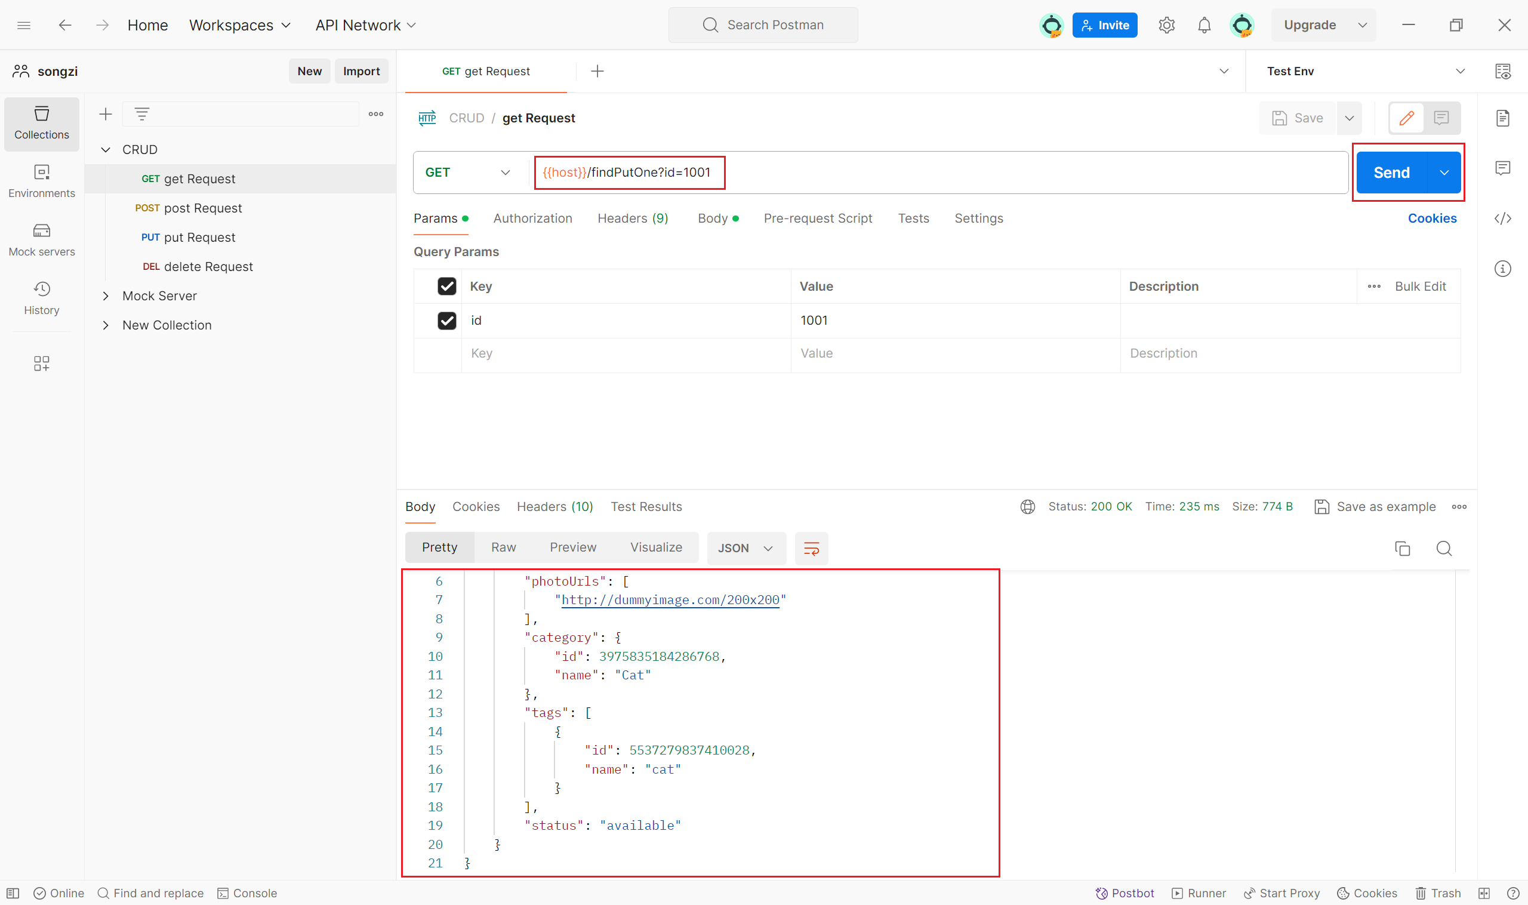
Task: Click the Import button
Action: (x=361, y=72)
